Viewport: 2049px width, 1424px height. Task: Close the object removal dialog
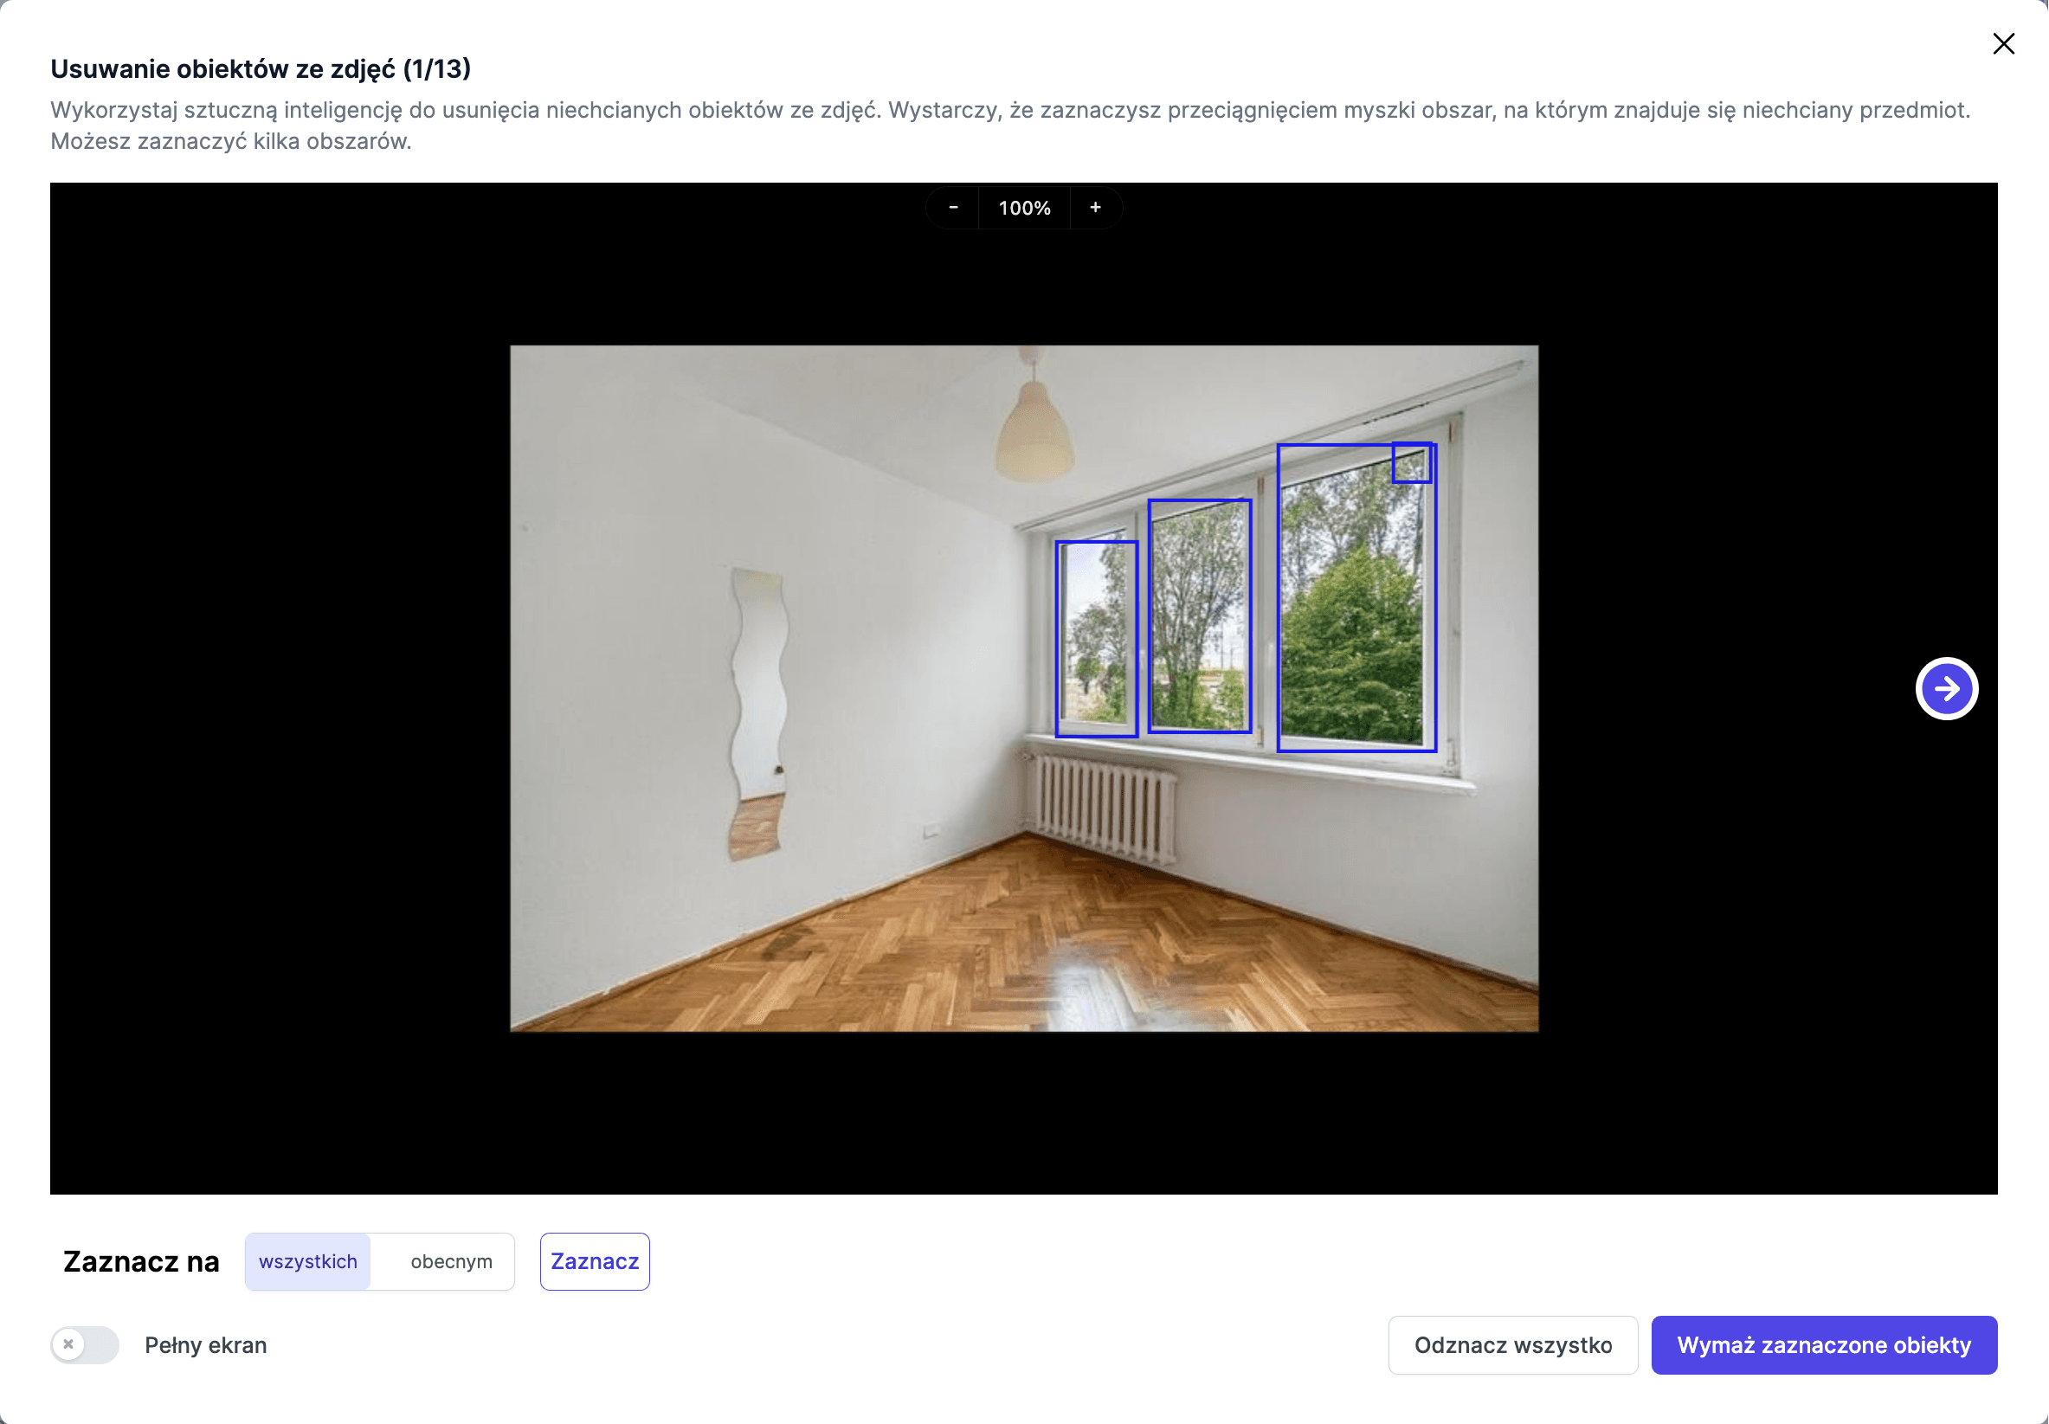click(2003, 44)
